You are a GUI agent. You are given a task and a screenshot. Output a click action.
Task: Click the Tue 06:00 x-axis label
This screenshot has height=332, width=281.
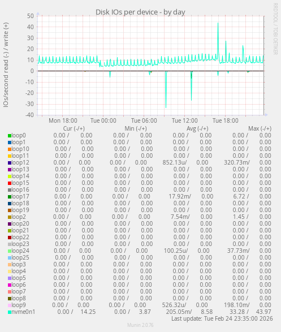(x=144, y=120)
